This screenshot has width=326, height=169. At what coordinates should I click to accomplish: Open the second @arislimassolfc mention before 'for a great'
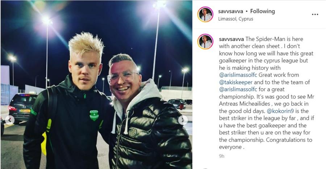(x=238, y=89)
